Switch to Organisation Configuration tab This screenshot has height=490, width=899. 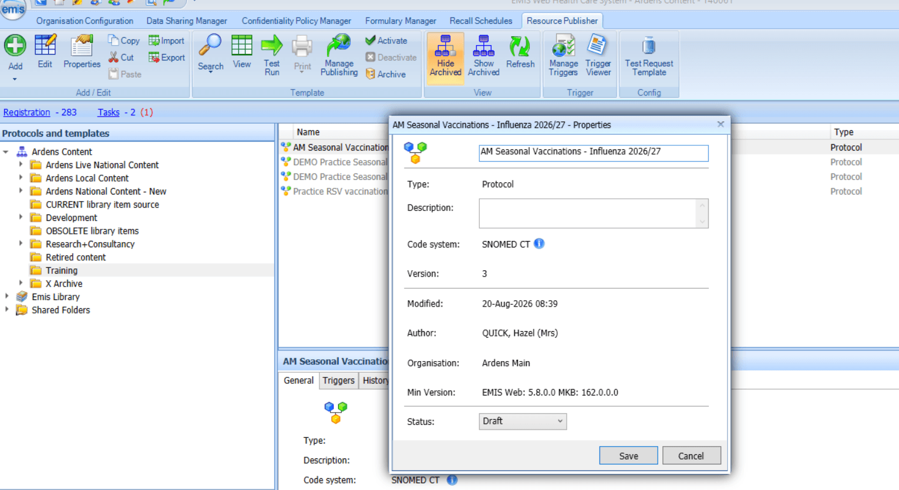pyautogui.click(x=85, y=21)
